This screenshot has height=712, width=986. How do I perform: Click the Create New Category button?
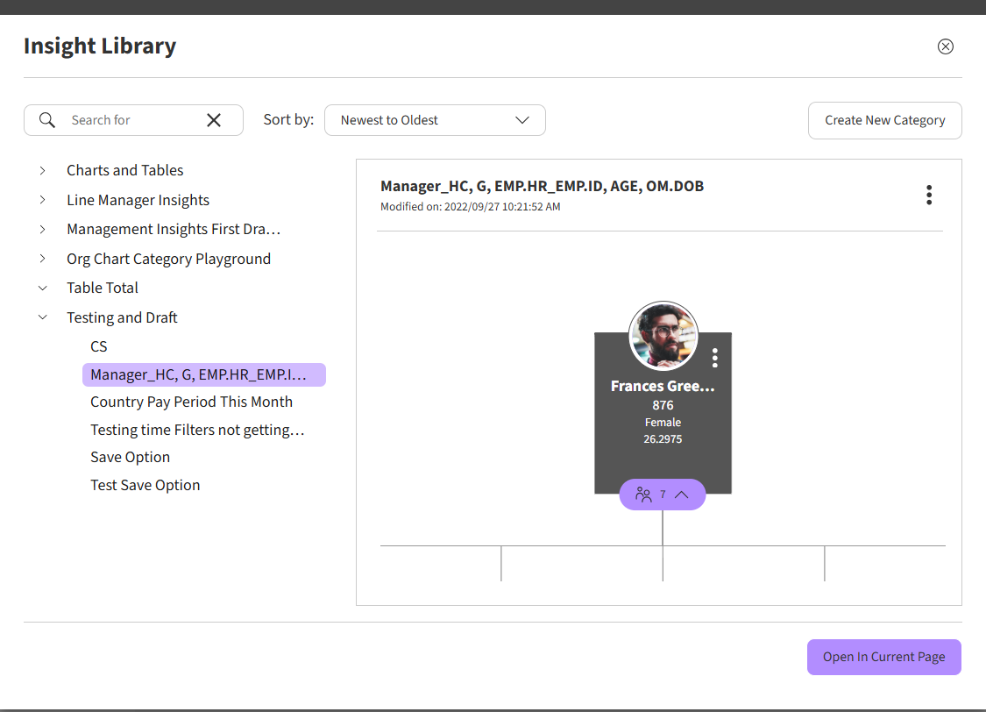(x=884, y=120)
